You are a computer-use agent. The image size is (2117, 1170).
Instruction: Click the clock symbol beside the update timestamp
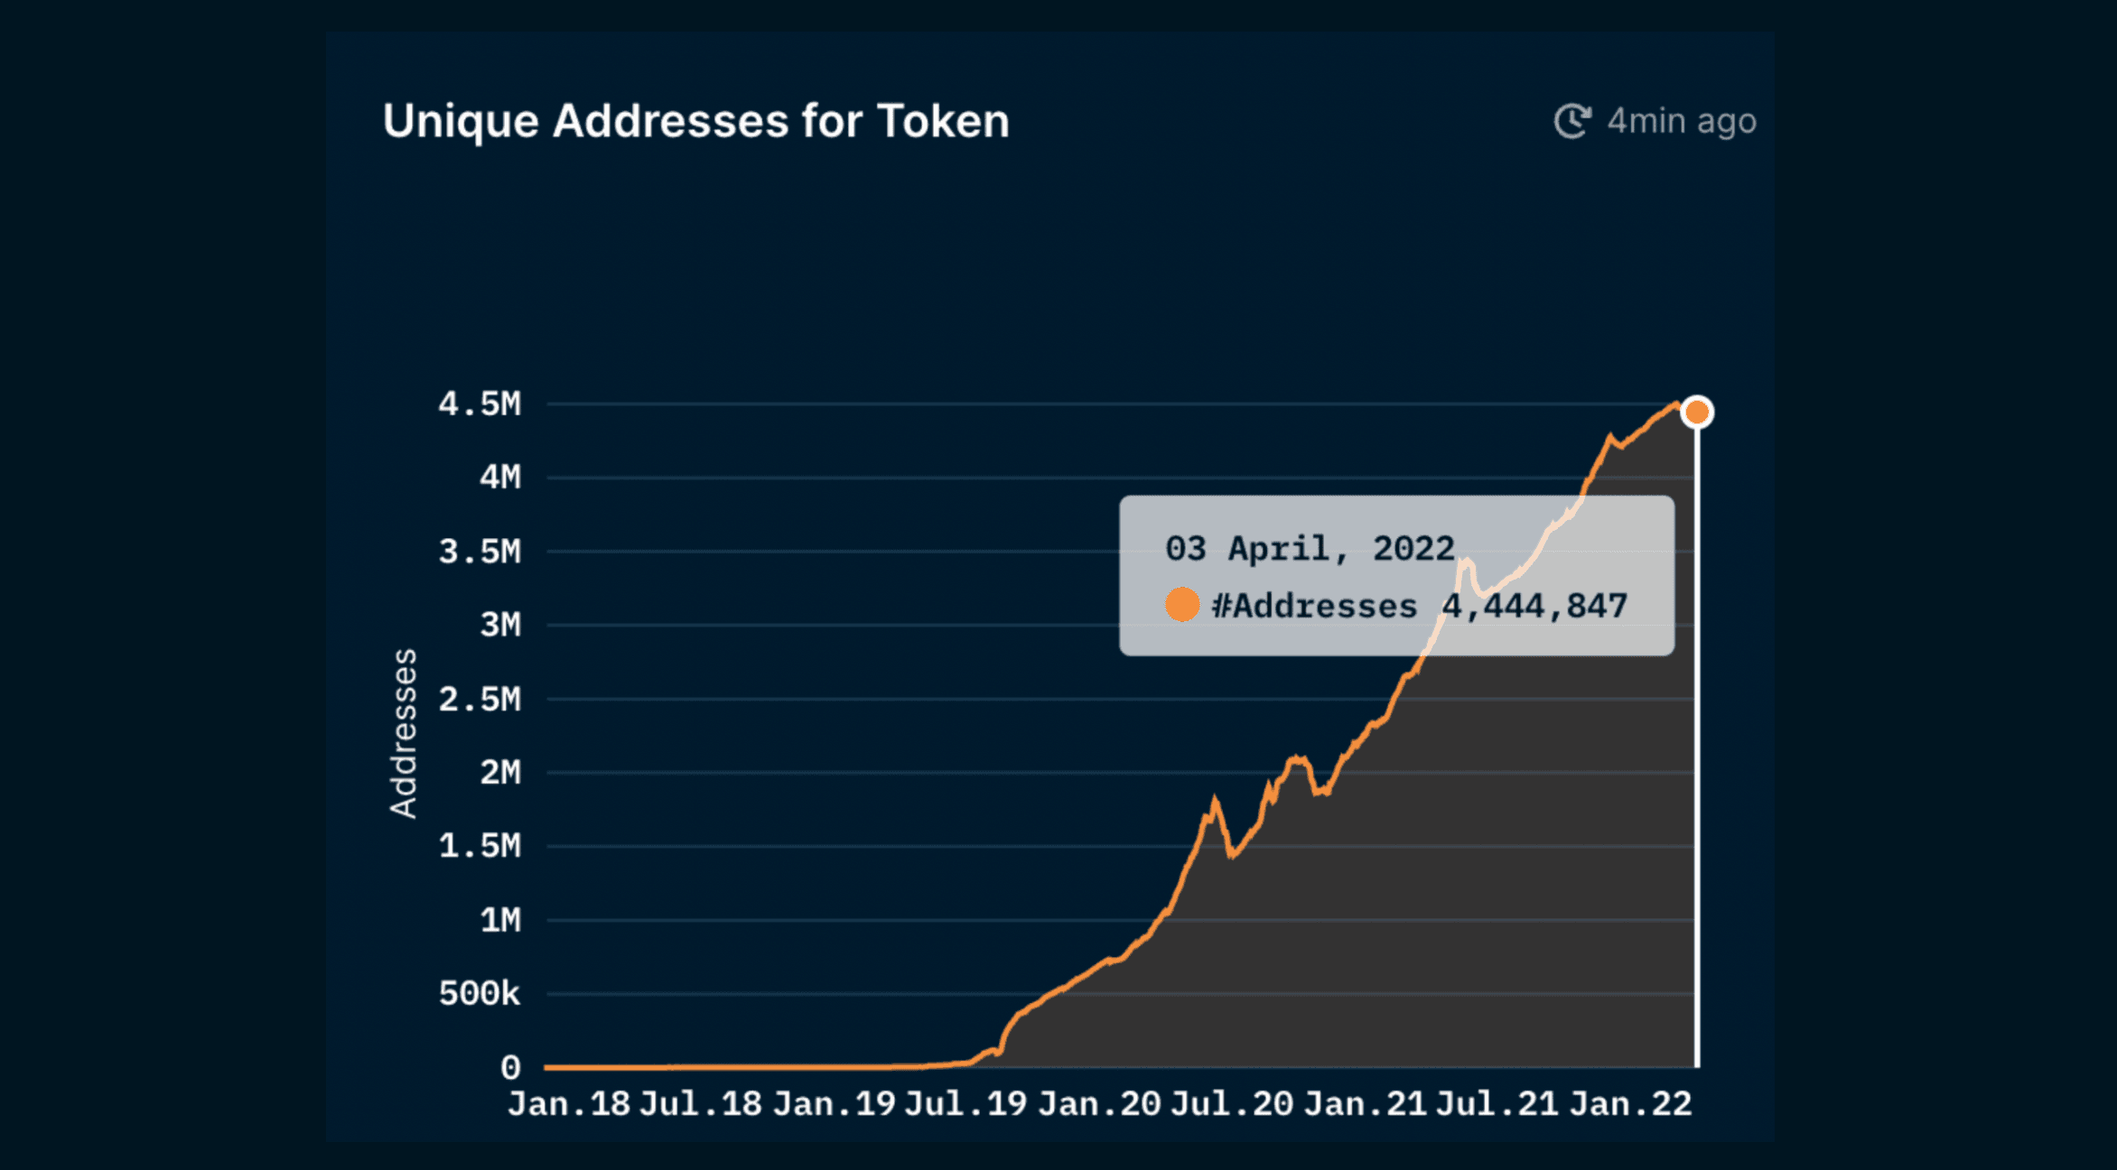1573,120
